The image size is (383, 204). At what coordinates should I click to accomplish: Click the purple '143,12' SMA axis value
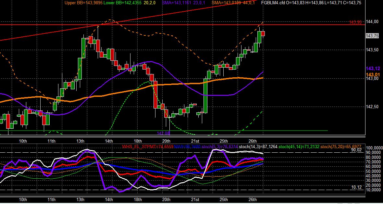(373, 69)
